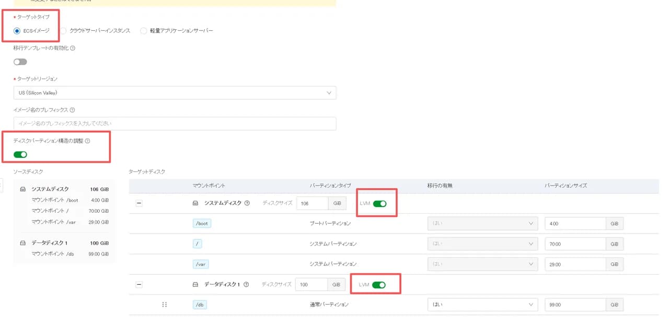Click ブートパーティション type text
The height and width of the screenshot is (317, 669).
click(330, 224)
